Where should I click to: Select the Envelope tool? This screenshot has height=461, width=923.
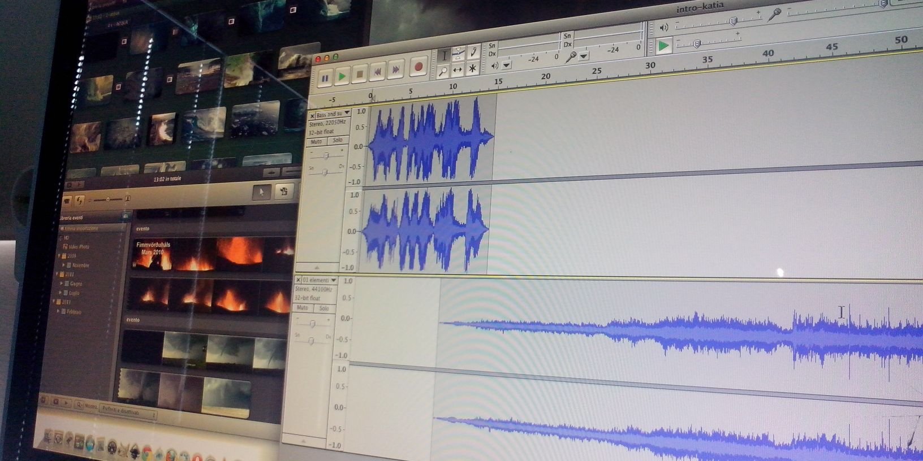pos(459,53)
